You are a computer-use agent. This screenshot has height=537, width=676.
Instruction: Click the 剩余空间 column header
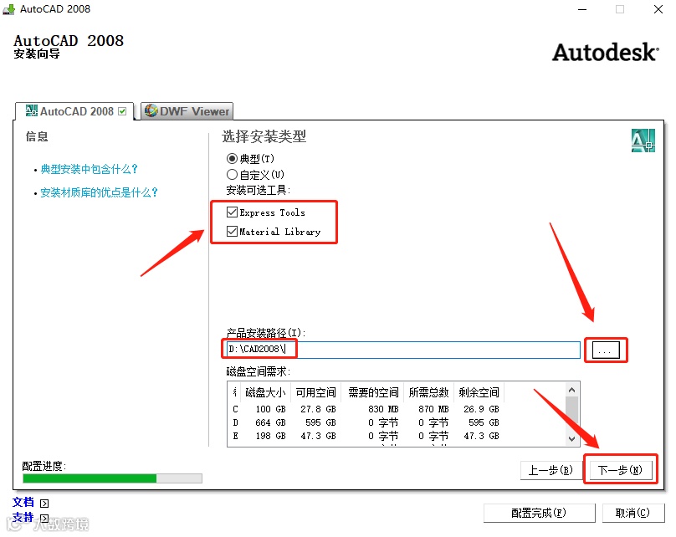tap(479, 392)
